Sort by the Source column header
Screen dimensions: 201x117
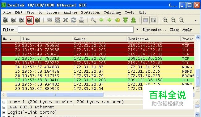[x=99, y=39]
